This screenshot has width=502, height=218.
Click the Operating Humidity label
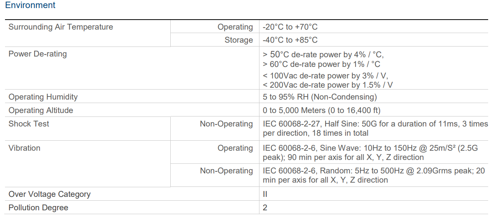pos(43,97)
